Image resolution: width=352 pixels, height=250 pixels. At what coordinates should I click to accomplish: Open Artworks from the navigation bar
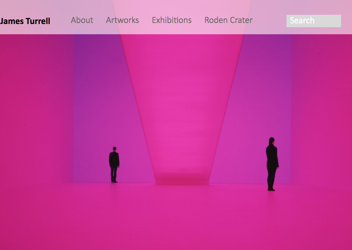pyautogui.click(x=122, y=20)
